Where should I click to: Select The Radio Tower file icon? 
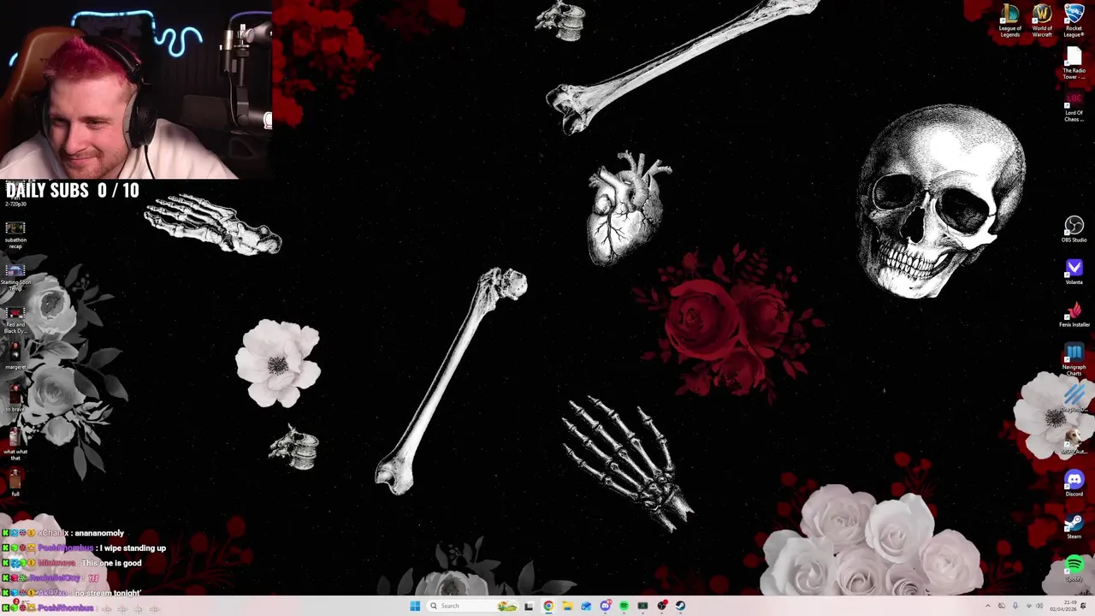1074,64
